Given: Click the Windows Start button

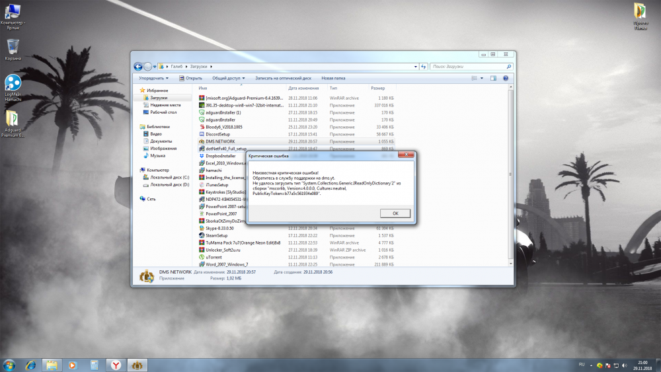Looking at the screenshot, I should (x=10, y=365).
